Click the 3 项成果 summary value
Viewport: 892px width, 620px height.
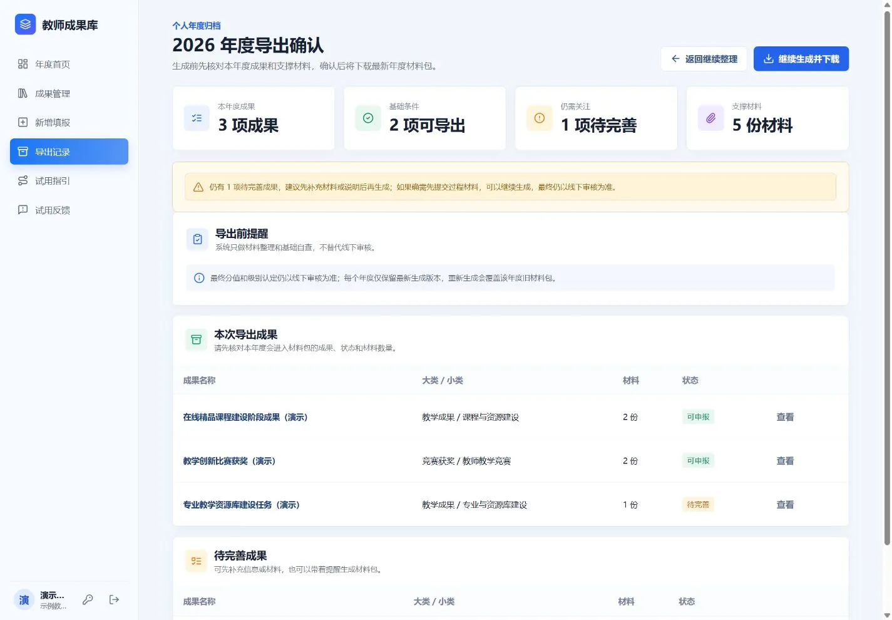(249, 125)
